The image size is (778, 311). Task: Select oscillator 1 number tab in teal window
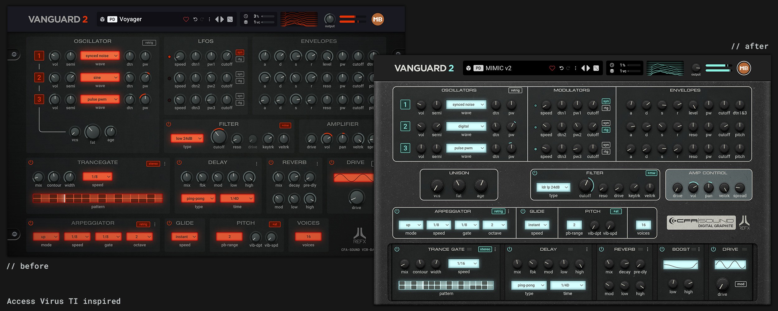coord(405,104)
